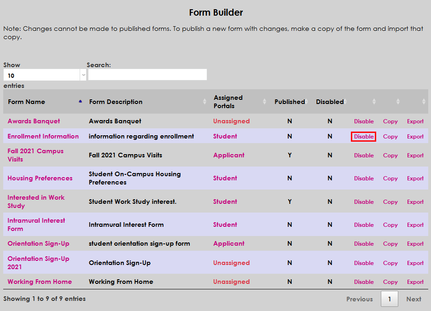Open the Show entries dropdown
Viewport: 431px width, 311px height.
44,75
